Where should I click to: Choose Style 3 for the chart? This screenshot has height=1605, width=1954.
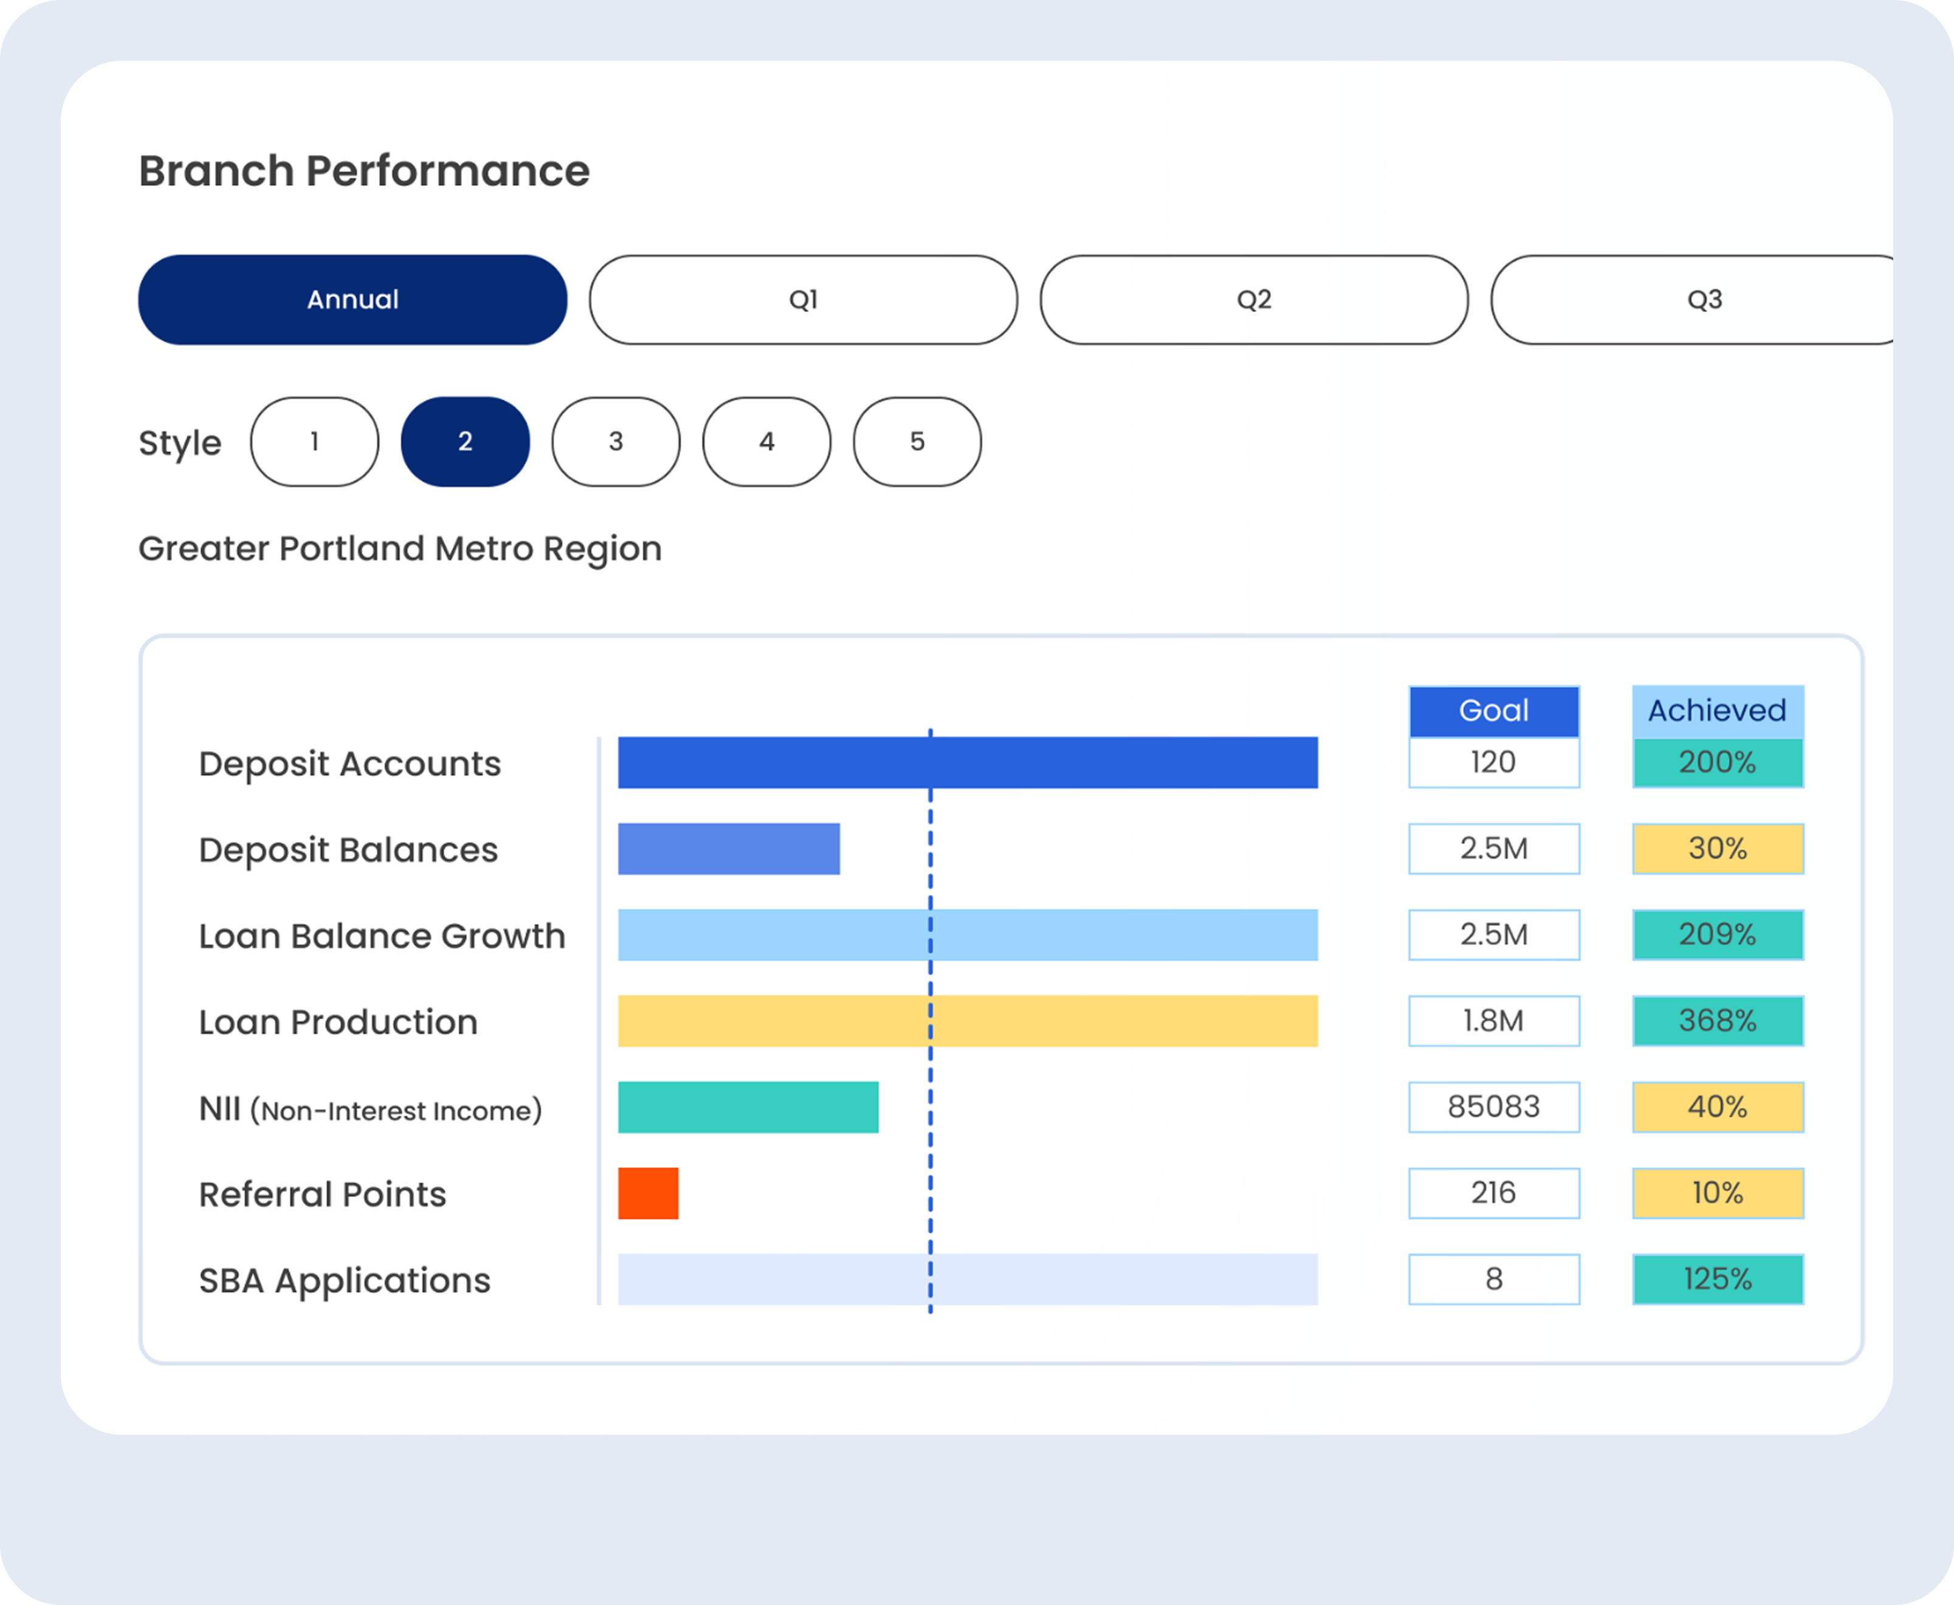[616, 442]
